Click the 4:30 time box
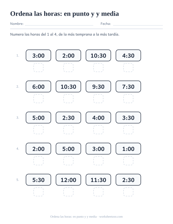The height and width of the screenshot is (224, 173). [128, 55]
